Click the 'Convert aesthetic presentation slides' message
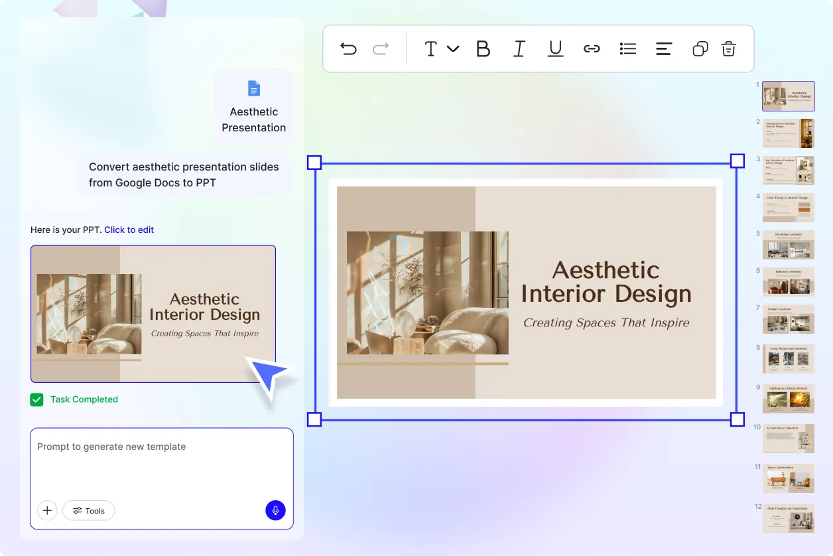The width and height of the screenshot is (833, 556). click(184, 174)
